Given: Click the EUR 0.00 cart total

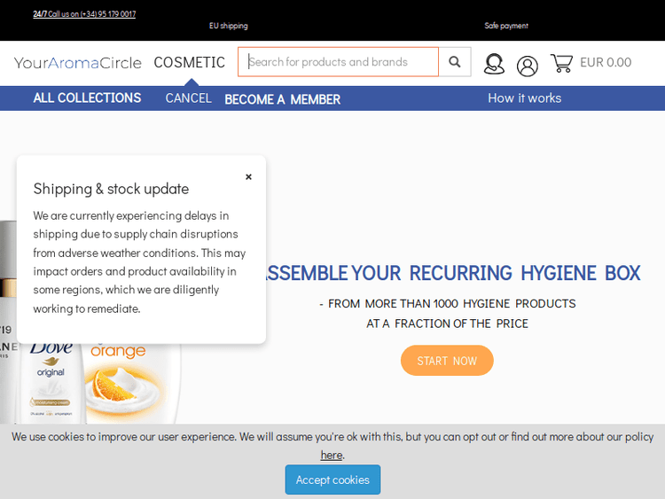Looking at the screenshot, I should tap(606, 63).
